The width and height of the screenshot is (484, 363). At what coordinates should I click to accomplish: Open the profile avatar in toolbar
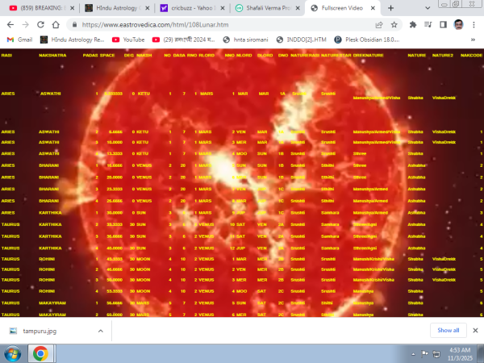458,24
